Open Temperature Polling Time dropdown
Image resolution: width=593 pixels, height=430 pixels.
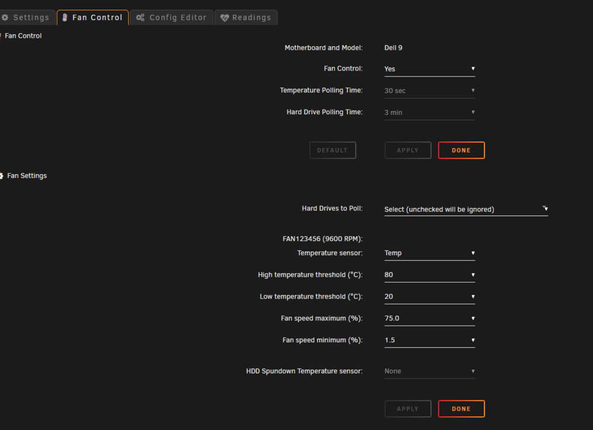click(x=429, y=91)
